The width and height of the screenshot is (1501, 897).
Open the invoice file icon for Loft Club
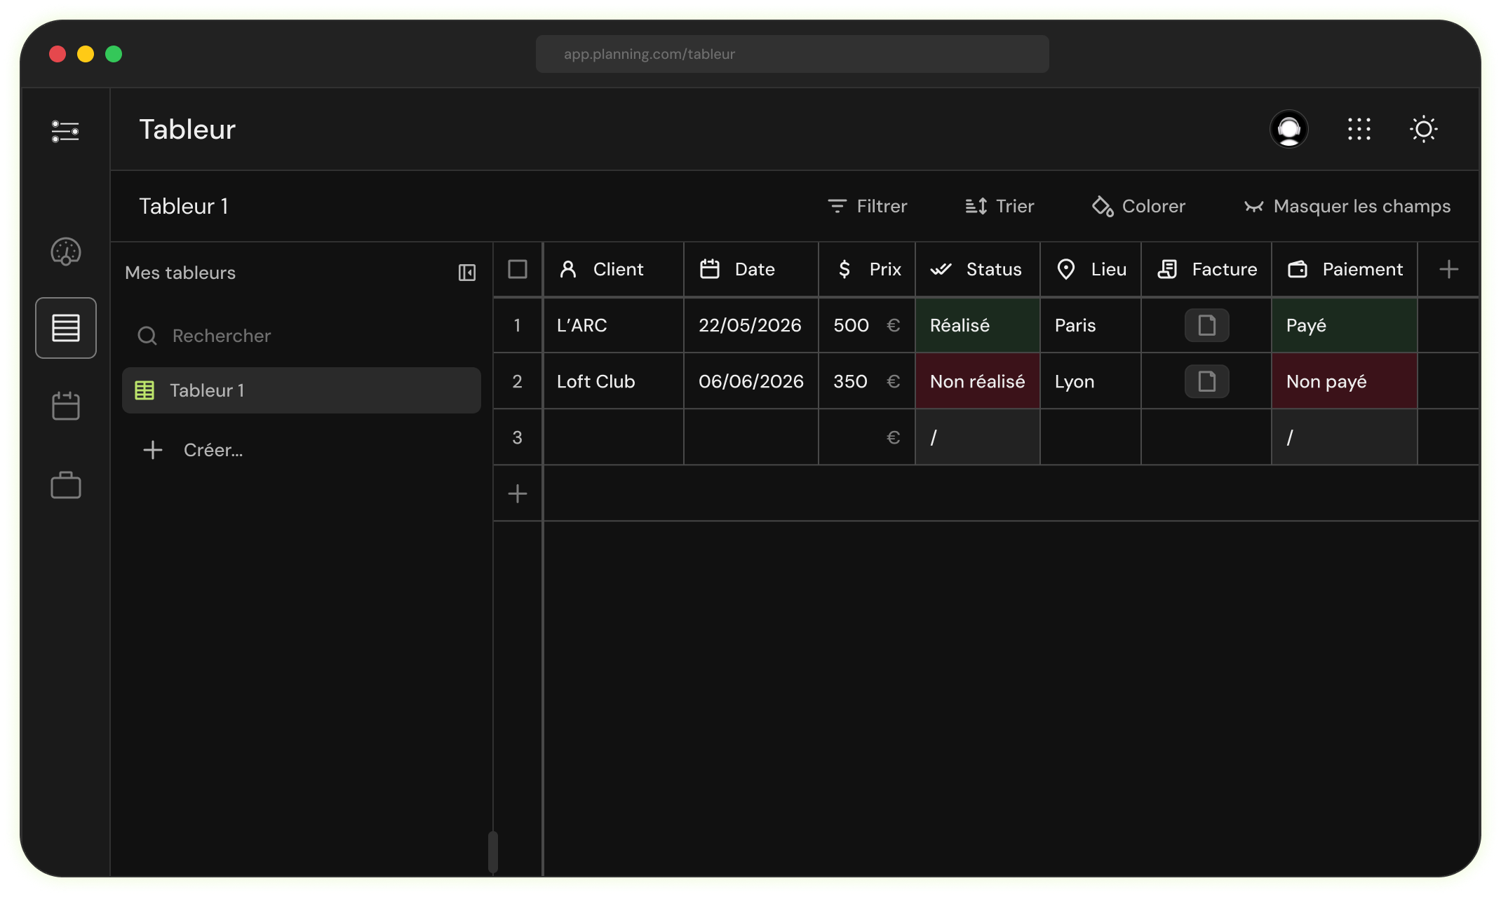(1207, 381)
